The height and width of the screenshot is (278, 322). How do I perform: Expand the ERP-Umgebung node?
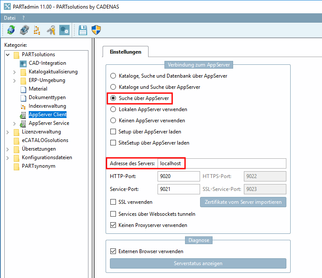coord(14,81)
